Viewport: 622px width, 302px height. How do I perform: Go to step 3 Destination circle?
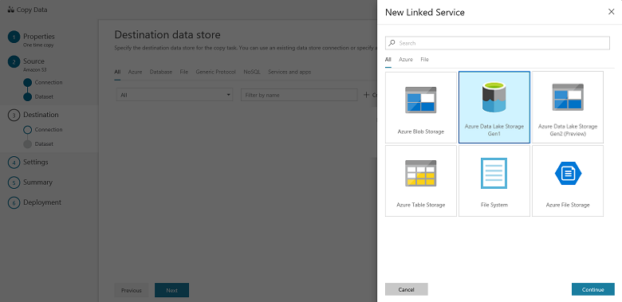click(14, 115)
